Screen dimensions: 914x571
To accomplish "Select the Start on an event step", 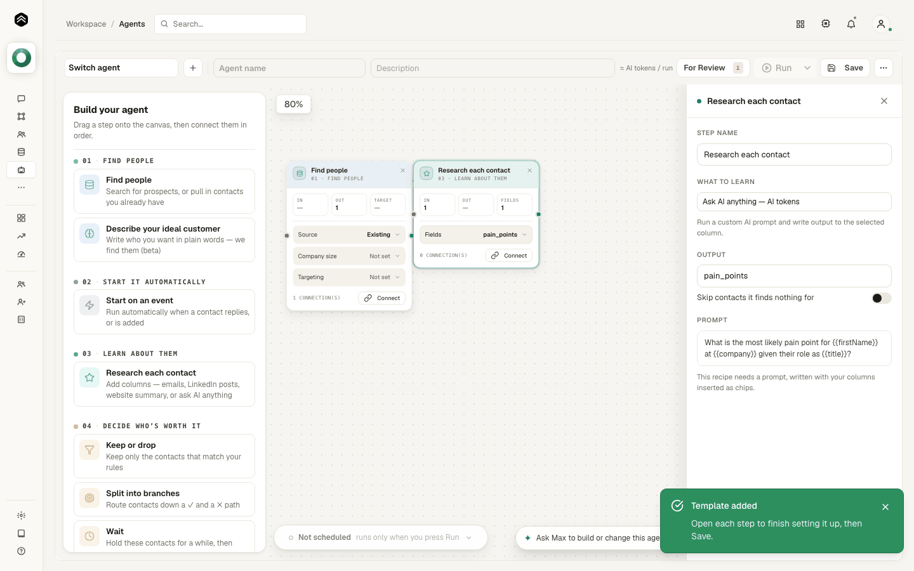I will (x=164, y=312).
